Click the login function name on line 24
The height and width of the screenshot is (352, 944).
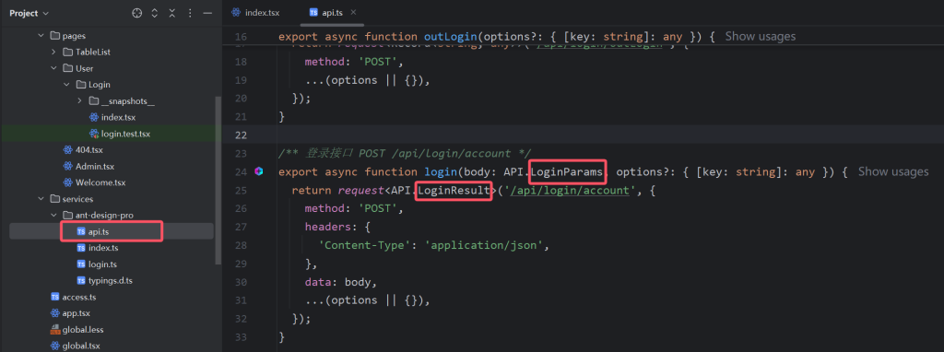coord(441,172)
